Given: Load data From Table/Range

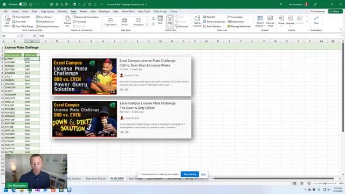Looking at the screenshot, I should point(23,26).
